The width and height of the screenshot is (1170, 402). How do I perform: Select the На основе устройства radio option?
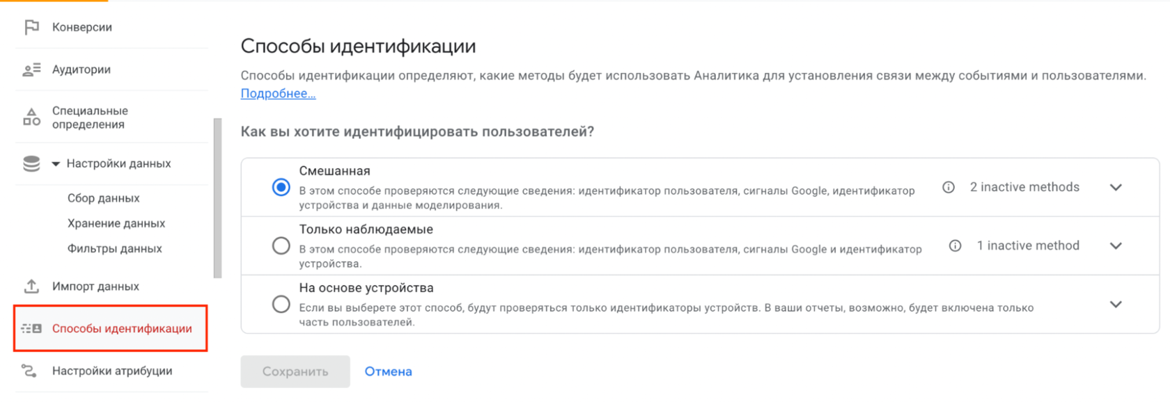(x=281, y=304)
